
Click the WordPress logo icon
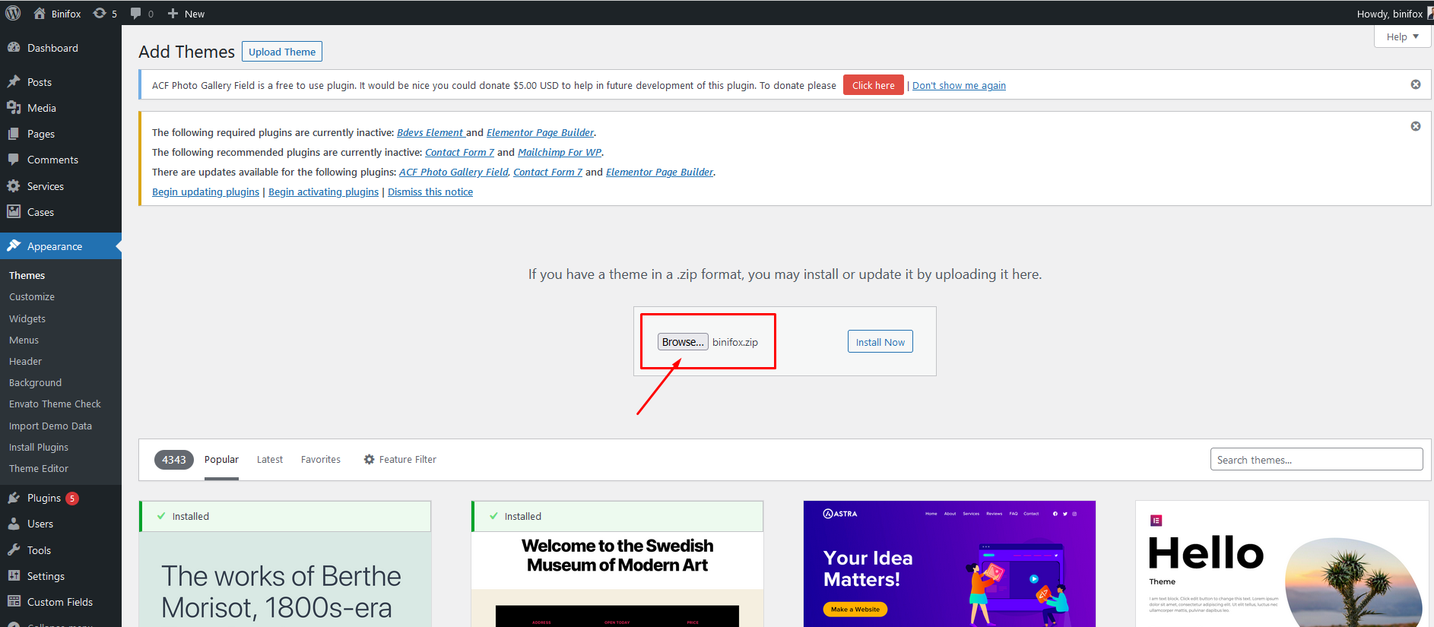tap(13, 13)
